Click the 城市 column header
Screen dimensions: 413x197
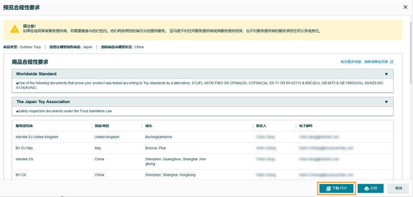[x=149, y=126]
